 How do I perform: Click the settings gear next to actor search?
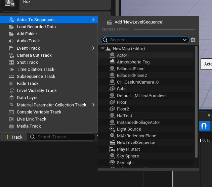pos(193,40)
